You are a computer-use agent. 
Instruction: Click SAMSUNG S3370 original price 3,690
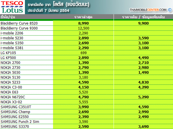tap(143, 127)
